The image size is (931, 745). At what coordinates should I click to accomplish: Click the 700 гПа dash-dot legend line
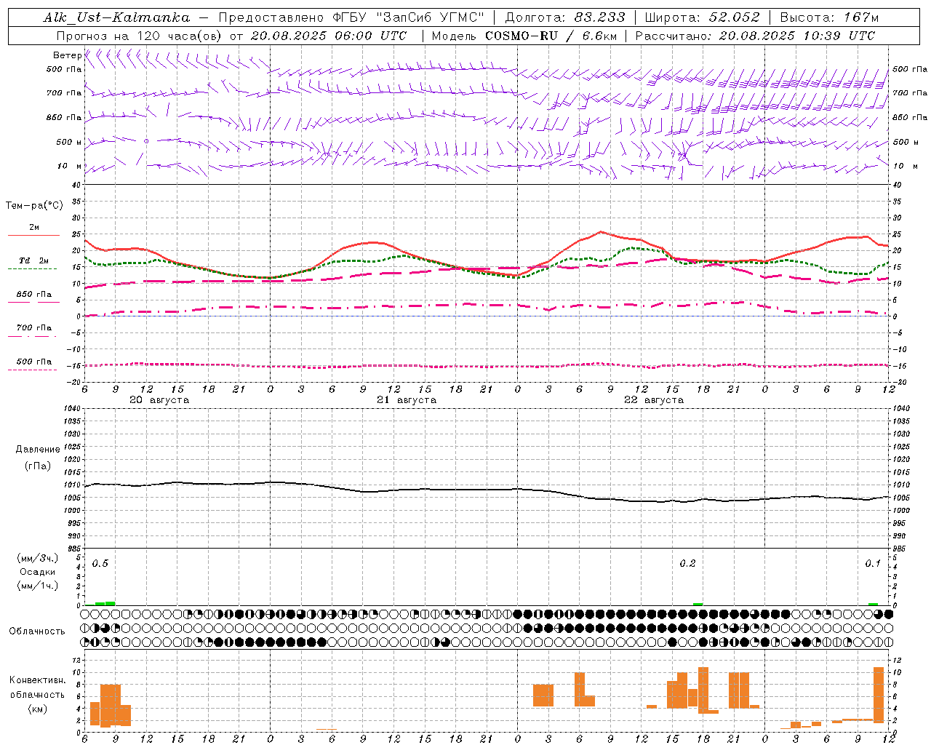(x=32, y=336)
